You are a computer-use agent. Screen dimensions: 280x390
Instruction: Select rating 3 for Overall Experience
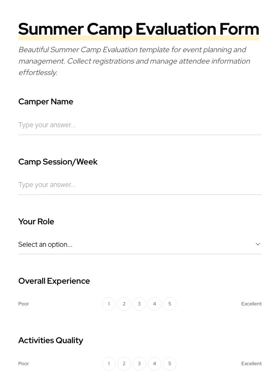(x=139, y=304)
